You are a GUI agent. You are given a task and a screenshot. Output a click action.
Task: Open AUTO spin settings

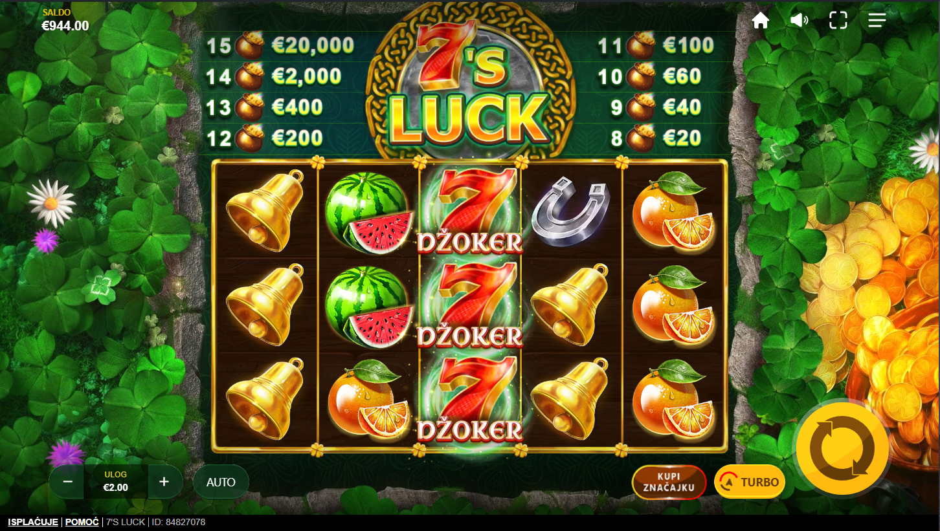(x=221, y=482)
